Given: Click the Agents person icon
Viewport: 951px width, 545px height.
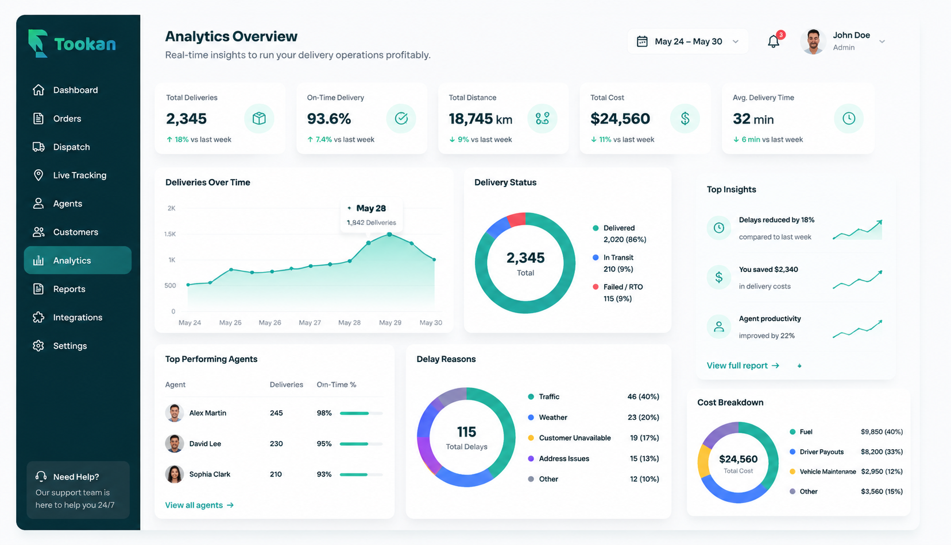Looking at the screenshot, I should point(38,204).
